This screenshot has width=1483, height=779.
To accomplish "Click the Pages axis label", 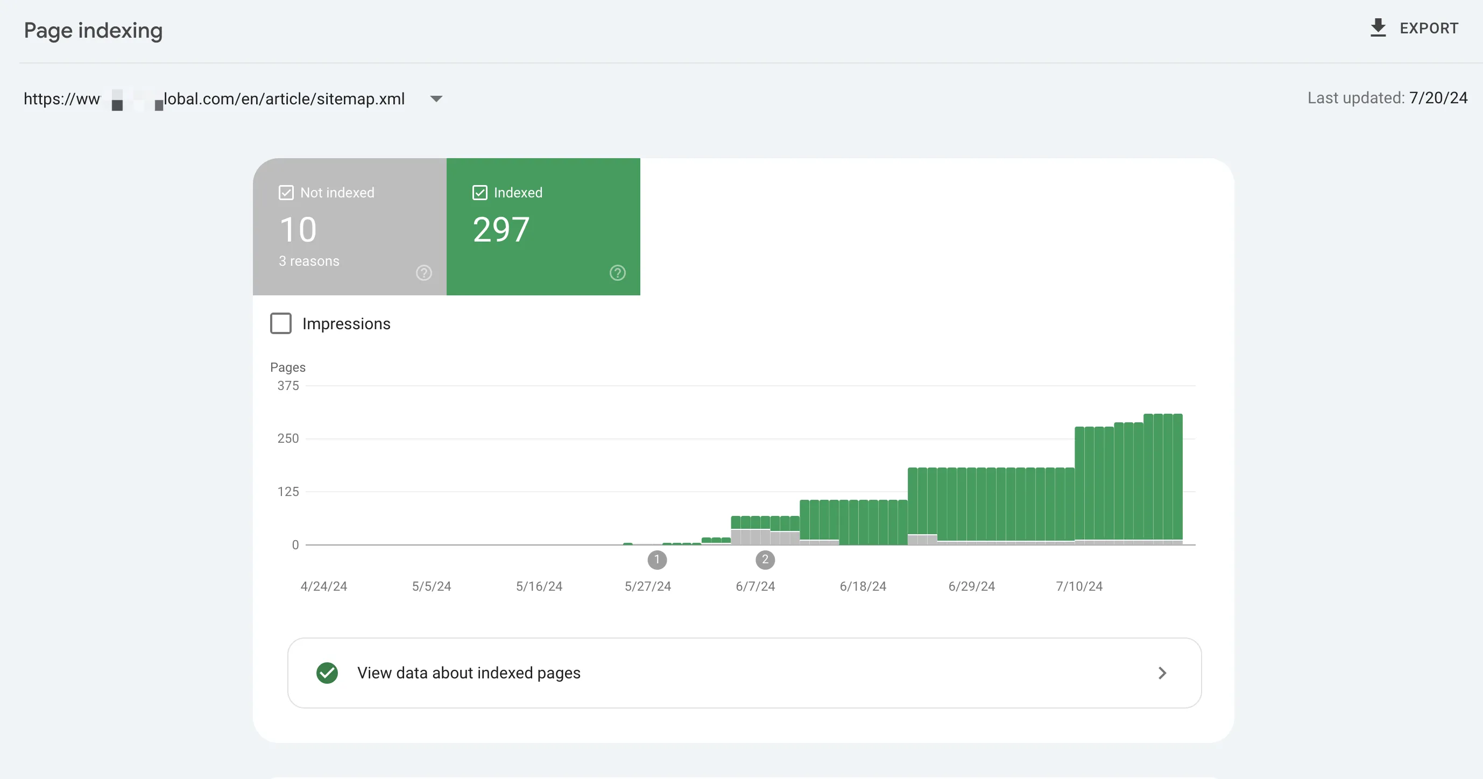I will [x=288, y=367].
